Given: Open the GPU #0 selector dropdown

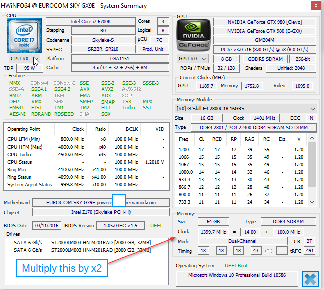Looking at the screenshot, I should click(x=192, y=59).
